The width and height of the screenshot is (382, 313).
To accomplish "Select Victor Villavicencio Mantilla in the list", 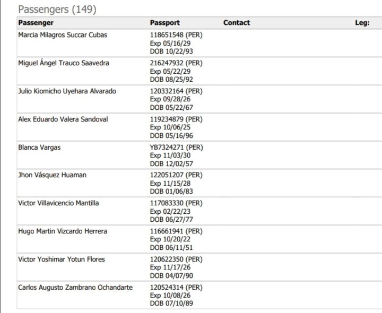I will [58, 203].
